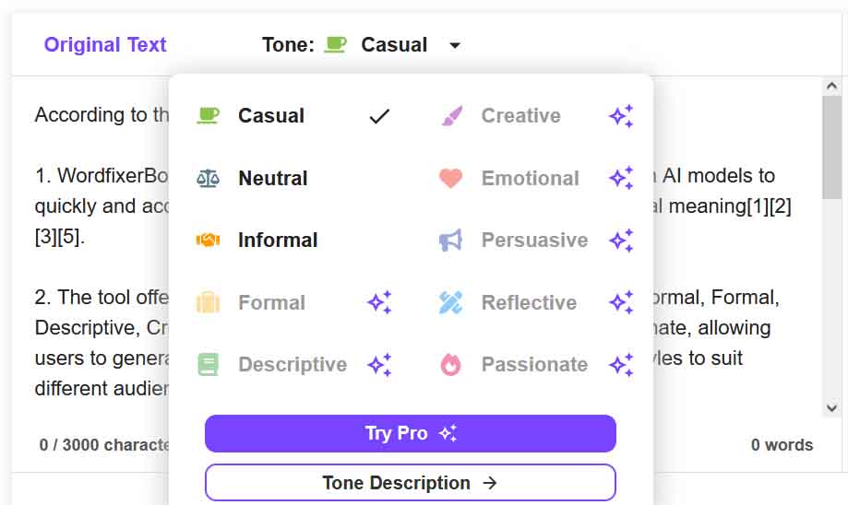This screenshot has width=848, height=505.
Task: Click the megaphone icon for Persuasive
Action: pos(450,241)
